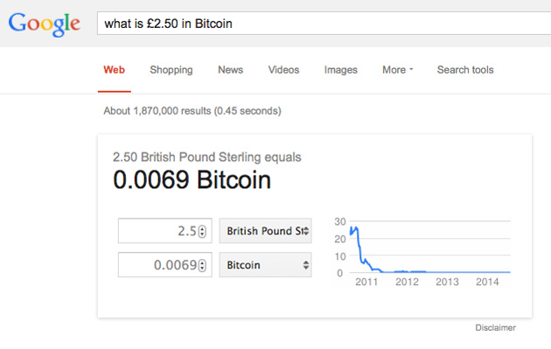
Task: Click the 2.5 pound amount input field
Action: 164,231
